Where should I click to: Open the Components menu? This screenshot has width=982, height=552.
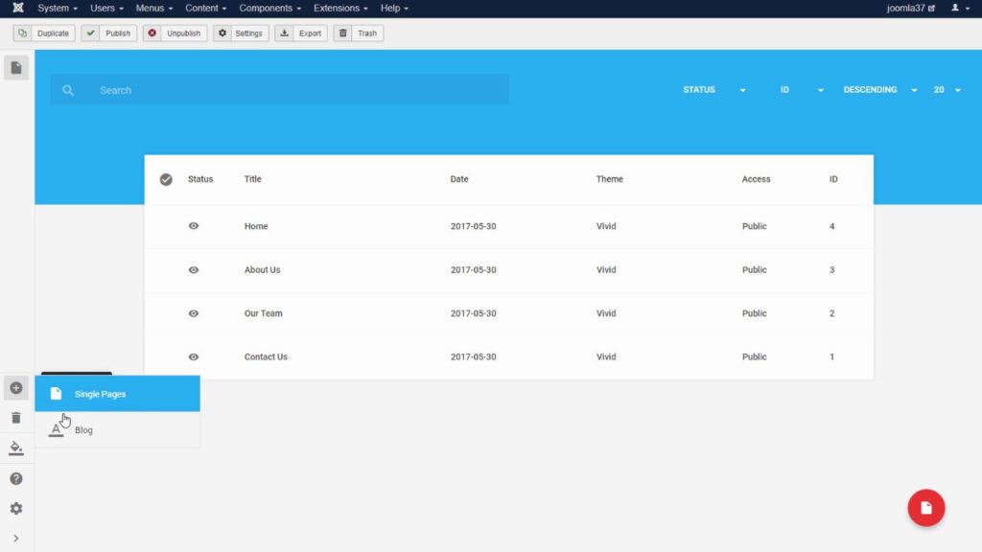(x=269, y=8)
